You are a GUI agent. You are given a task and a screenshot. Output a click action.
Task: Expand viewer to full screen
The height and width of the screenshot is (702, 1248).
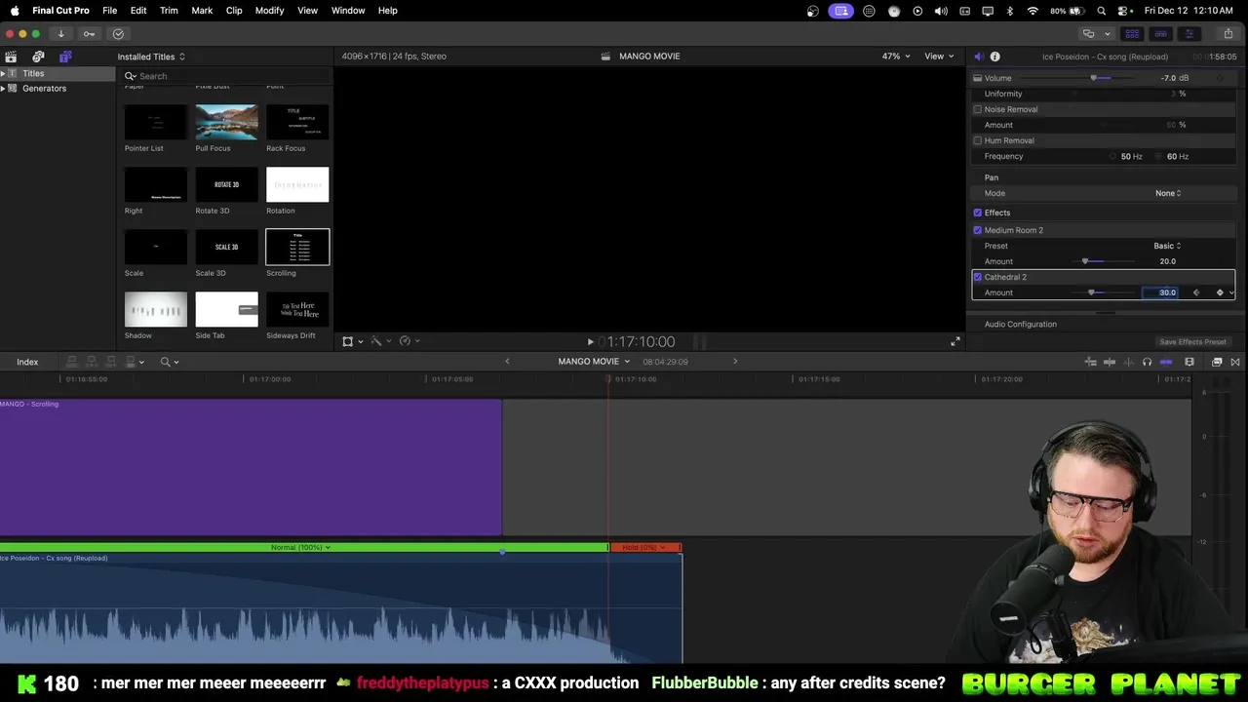click(x=955, y=341)
